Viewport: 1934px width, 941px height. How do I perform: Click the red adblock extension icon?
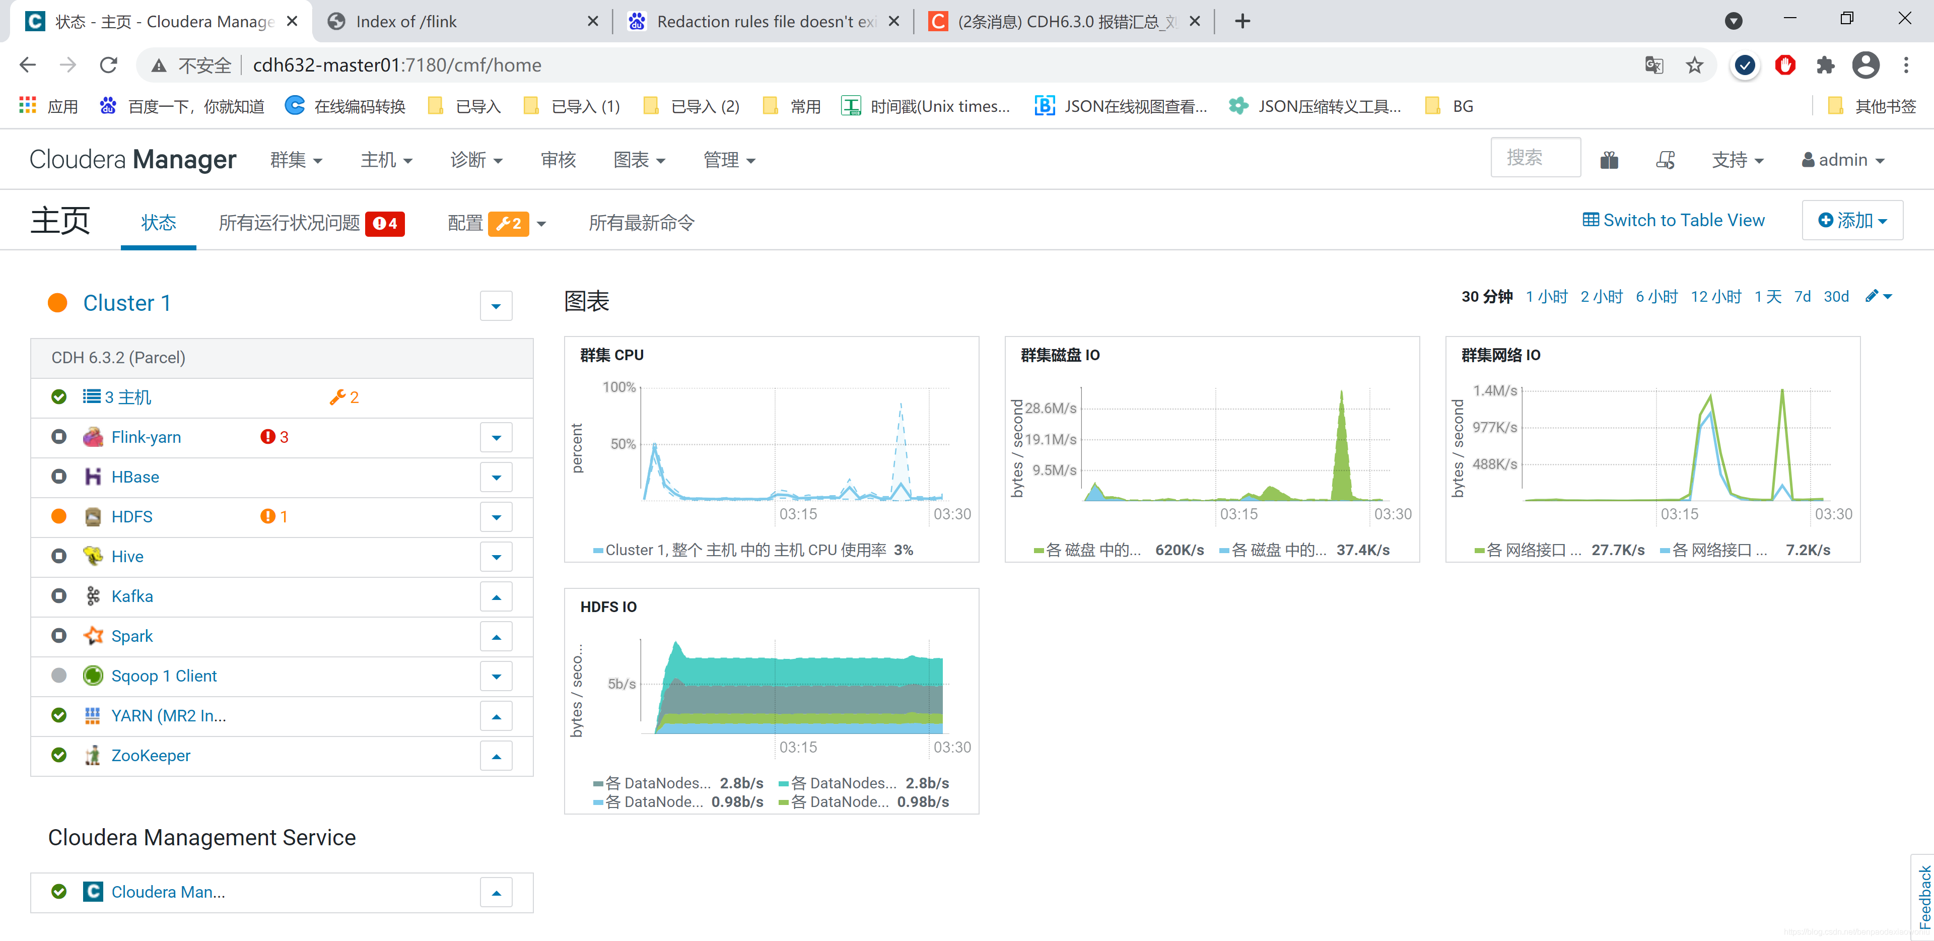coord(1785,65)
